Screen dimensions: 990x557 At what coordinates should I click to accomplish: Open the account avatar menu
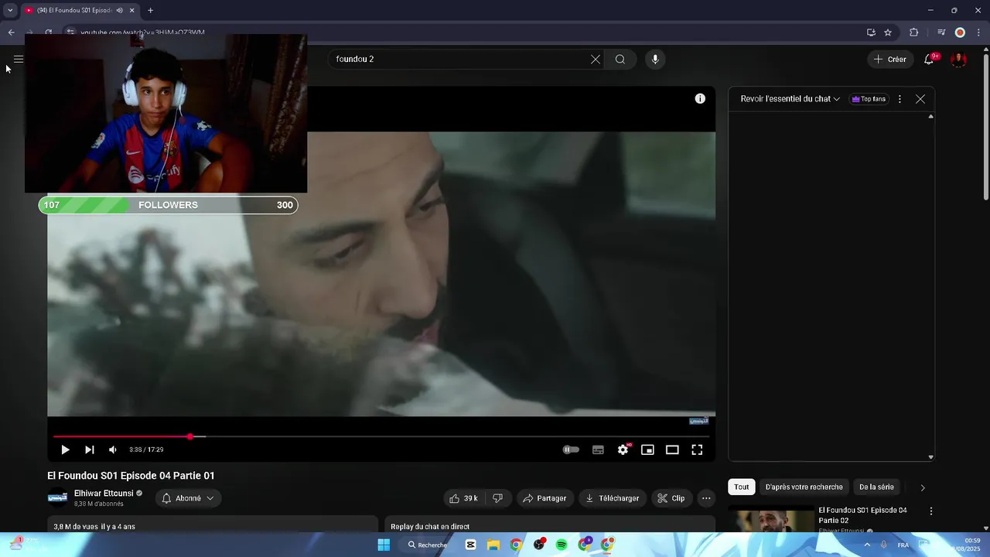pos(958,59)
